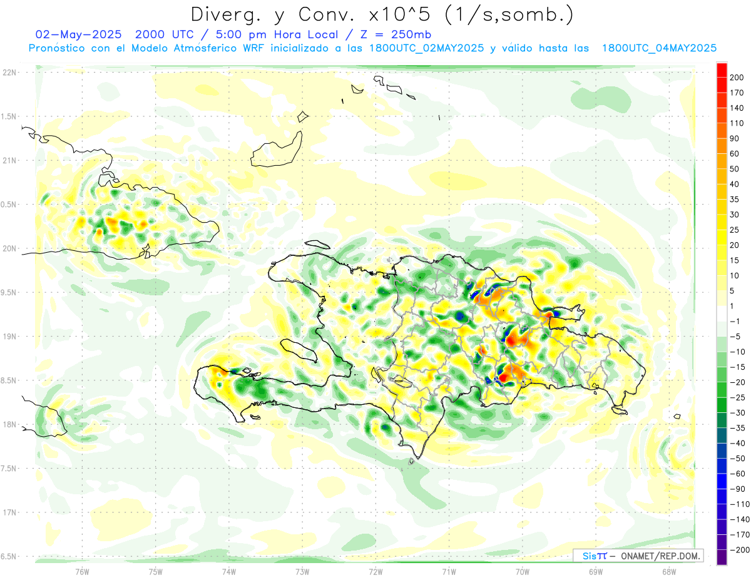Click the "-1" color scale label
Image resolution: width=751 pixels, height=580 pixels.
pos(735,321)
